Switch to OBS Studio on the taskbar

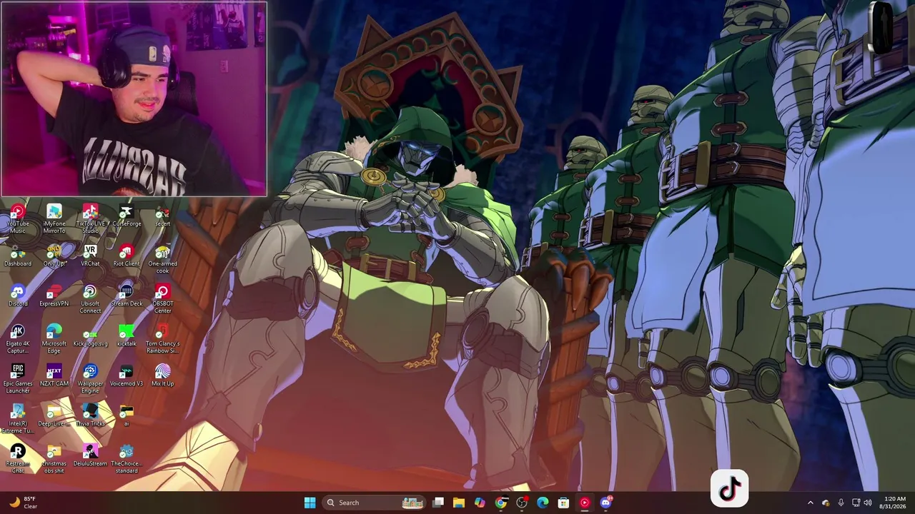[522, 503]
